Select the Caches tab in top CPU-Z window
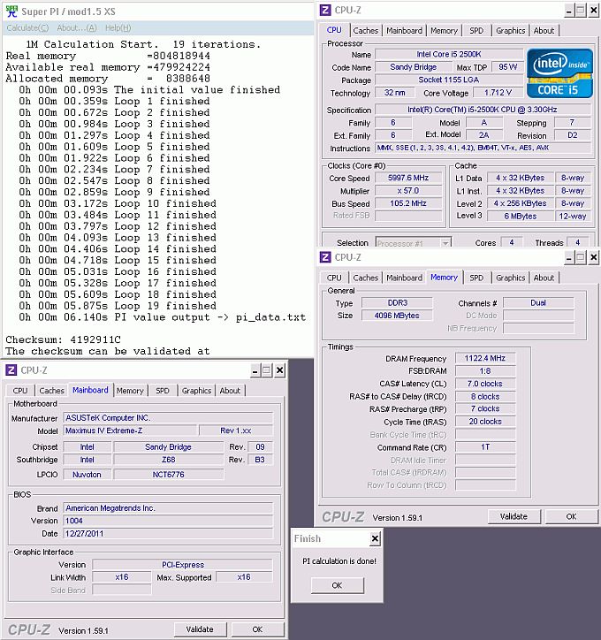Screen dimensions: 601x640 [366, 31]
